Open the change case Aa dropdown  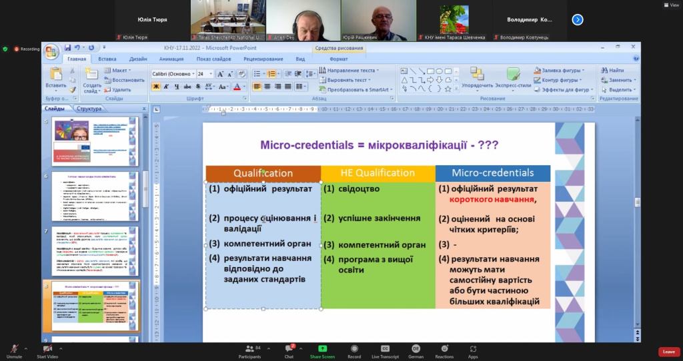click(x=223, y=87)
